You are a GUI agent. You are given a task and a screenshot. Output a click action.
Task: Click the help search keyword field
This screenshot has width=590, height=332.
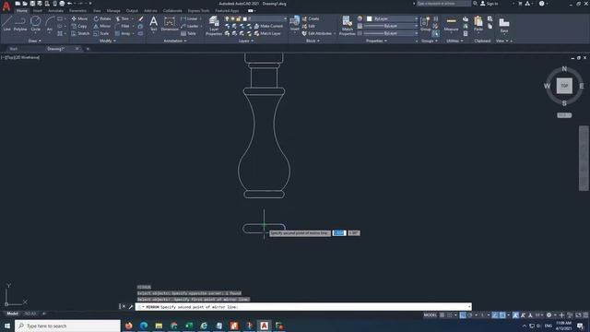coord(443,4)
